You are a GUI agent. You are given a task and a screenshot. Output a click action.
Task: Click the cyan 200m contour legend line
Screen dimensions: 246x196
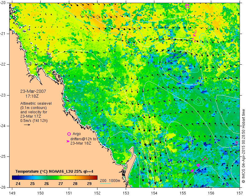[x=105, y=183]
